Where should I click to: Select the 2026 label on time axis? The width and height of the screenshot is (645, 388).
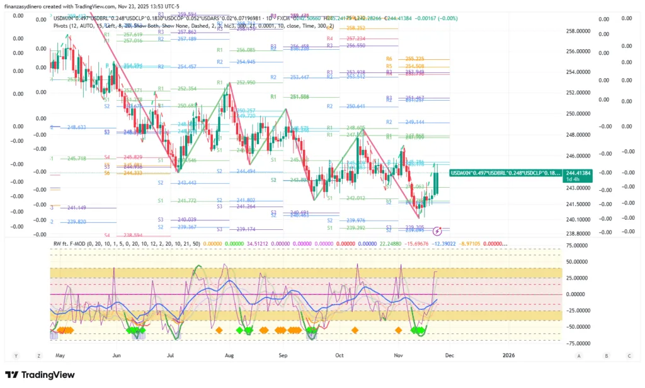tap(508, 355)
